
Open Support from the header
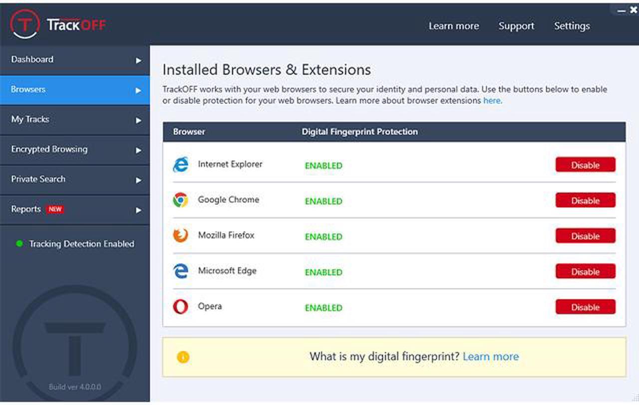coord(516,26)
